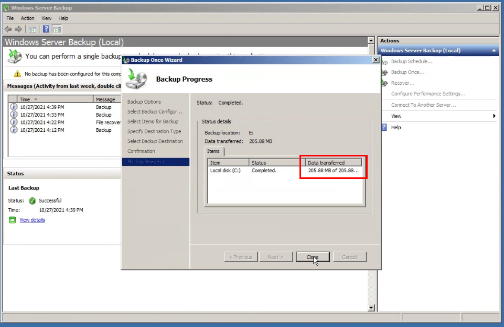This screenshot has width=504, height=327.
Task: Click the Show/Hide Action Pane toolbar icon
Action: (57, 29)
